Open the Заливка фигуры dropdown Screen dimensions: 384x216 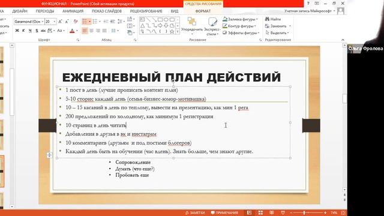[x=240, y=19]
